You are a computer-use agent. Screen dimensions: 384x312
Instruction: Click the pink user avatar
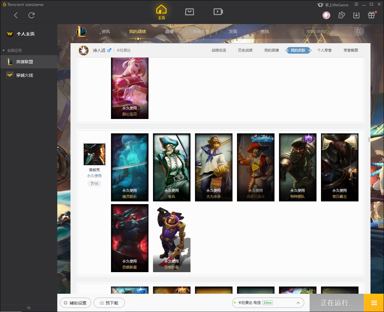(x=326, y=15)
